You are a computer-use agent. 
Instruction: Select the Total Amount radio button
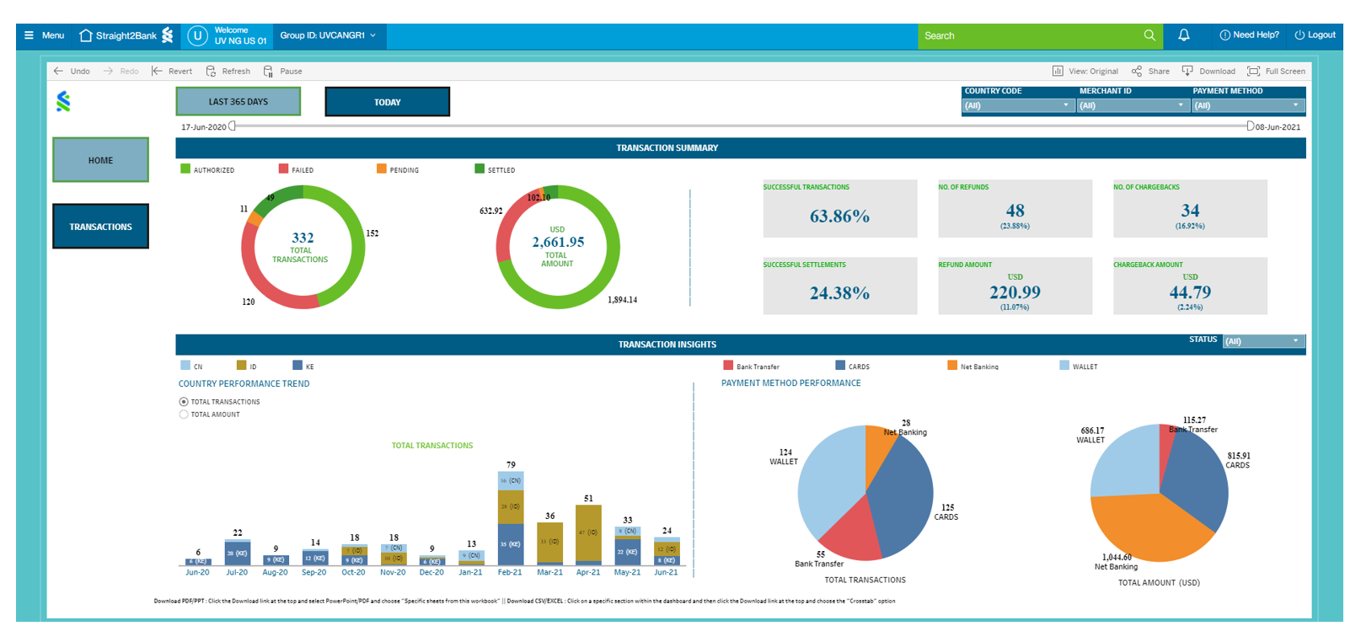[x=184, y=415]
